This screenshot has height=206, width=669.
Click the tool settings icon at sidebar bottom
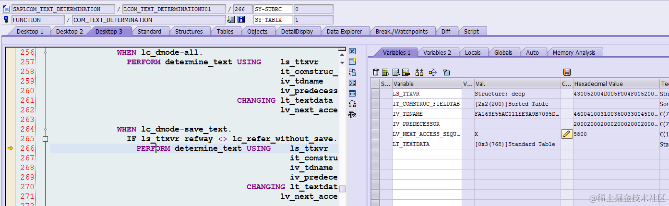[352, 114]
